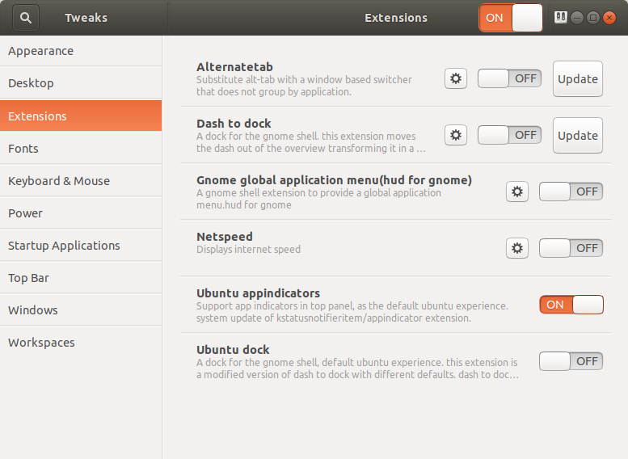Select the Power section
This screenshot has height=459, width=628.
pyautogui.click(x=81, y=213)
